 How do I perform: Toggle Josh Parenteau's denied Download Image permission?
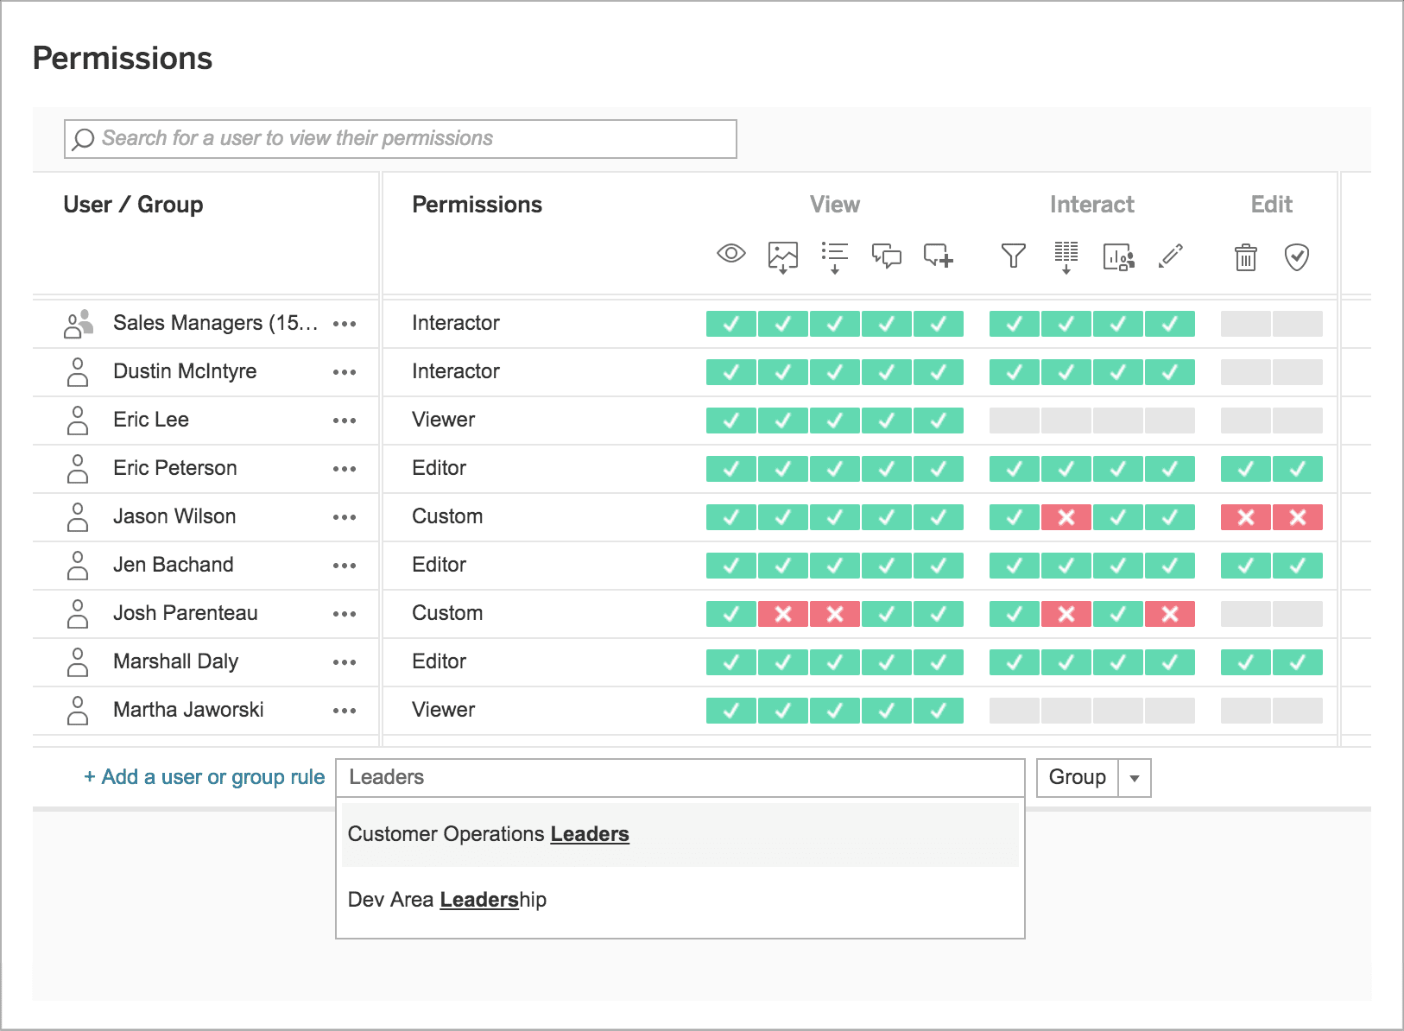point(782,614)
